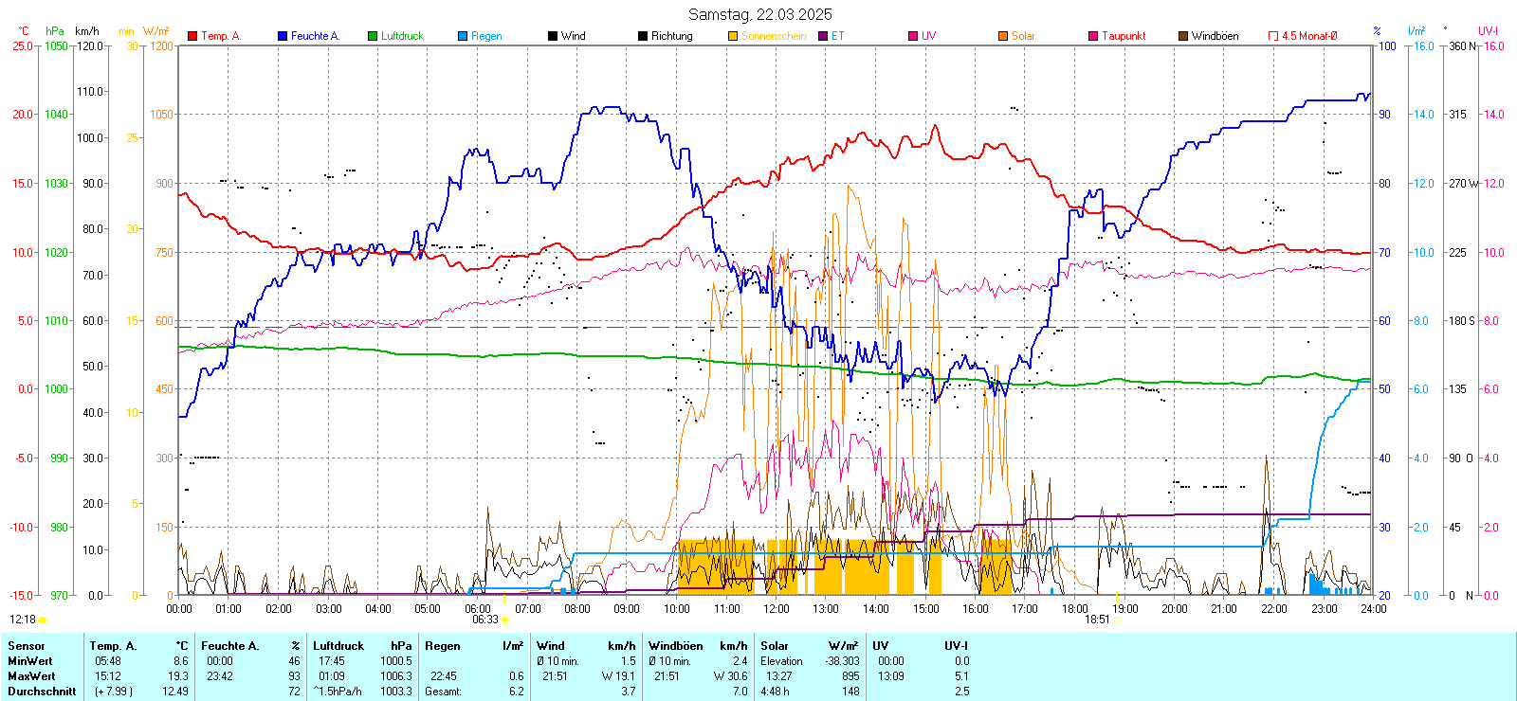Click the Sensor header in the table
Viewport: 1517px width, 701px height.
27,646
